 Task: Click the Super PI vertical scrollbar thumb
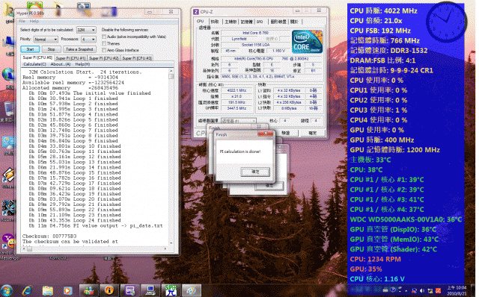coord(171,76)
